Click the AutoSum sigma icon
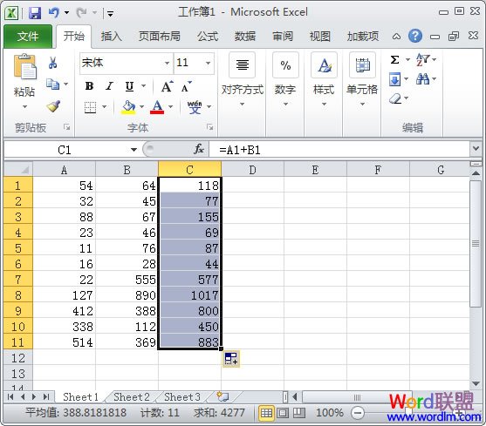This screenshot has width=486, height=426. [x=395, y=59]
